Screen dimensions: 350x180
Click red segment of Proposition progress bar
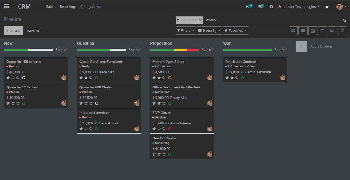(193, 50)
